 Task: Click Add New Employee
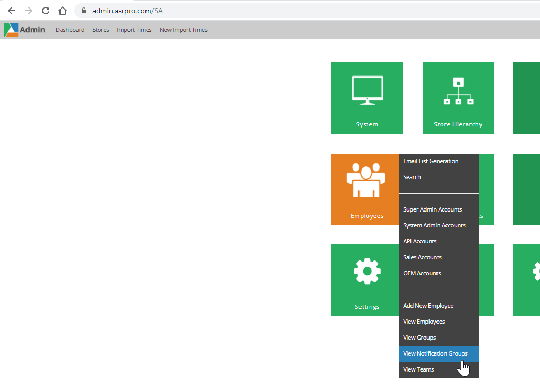428,305
